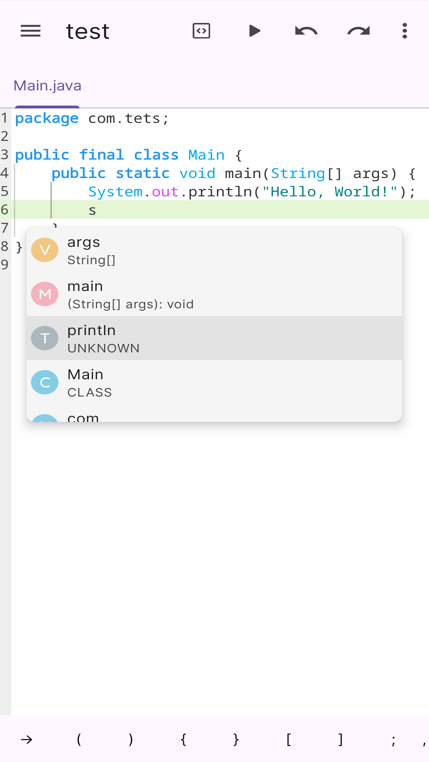Insert a closing square bracket
Image resolution: width=429 pixels, height=762 pixels.
tap(340, 739)
